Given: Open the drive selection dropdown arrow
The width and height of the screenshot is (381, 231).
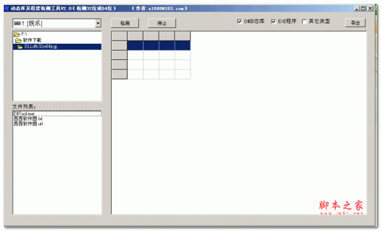Looking at the screenshot, I should 98,23.
